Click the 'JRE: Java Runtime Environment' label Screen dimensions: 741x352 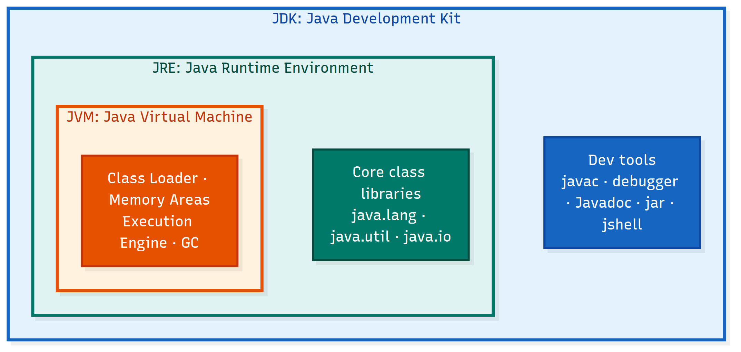coord(263,68)
